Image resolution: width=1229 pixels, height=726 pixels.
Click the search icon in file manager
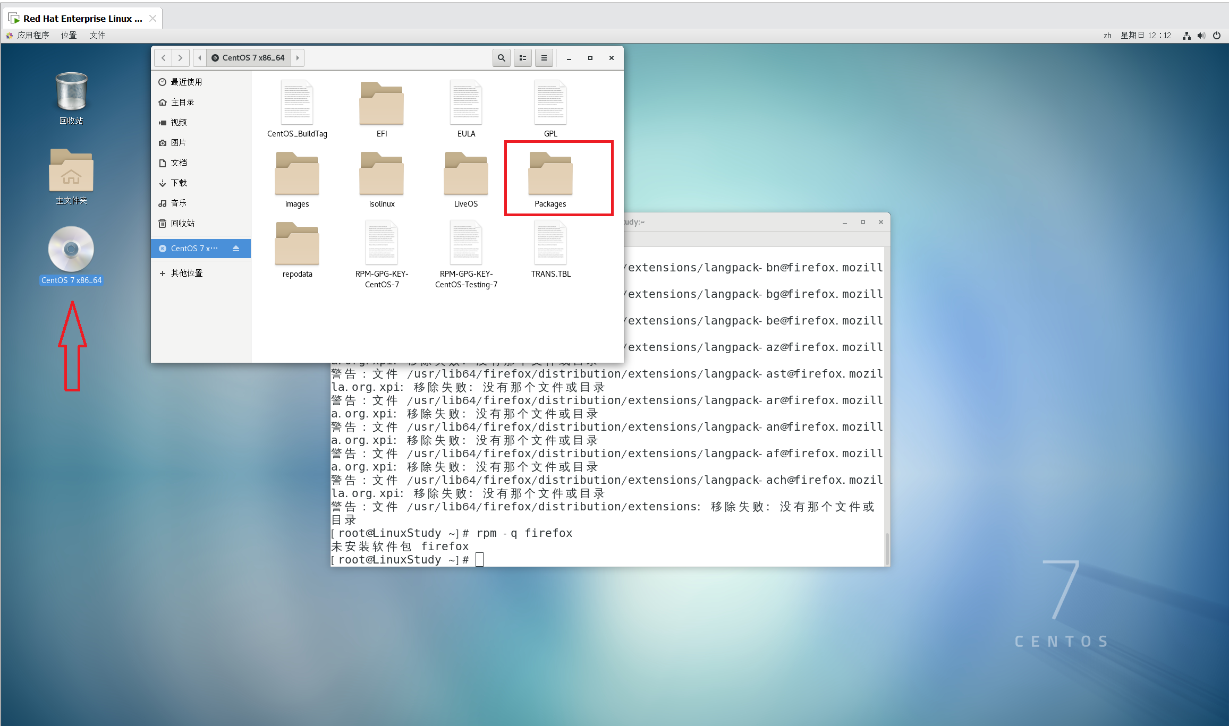point(501,58)
